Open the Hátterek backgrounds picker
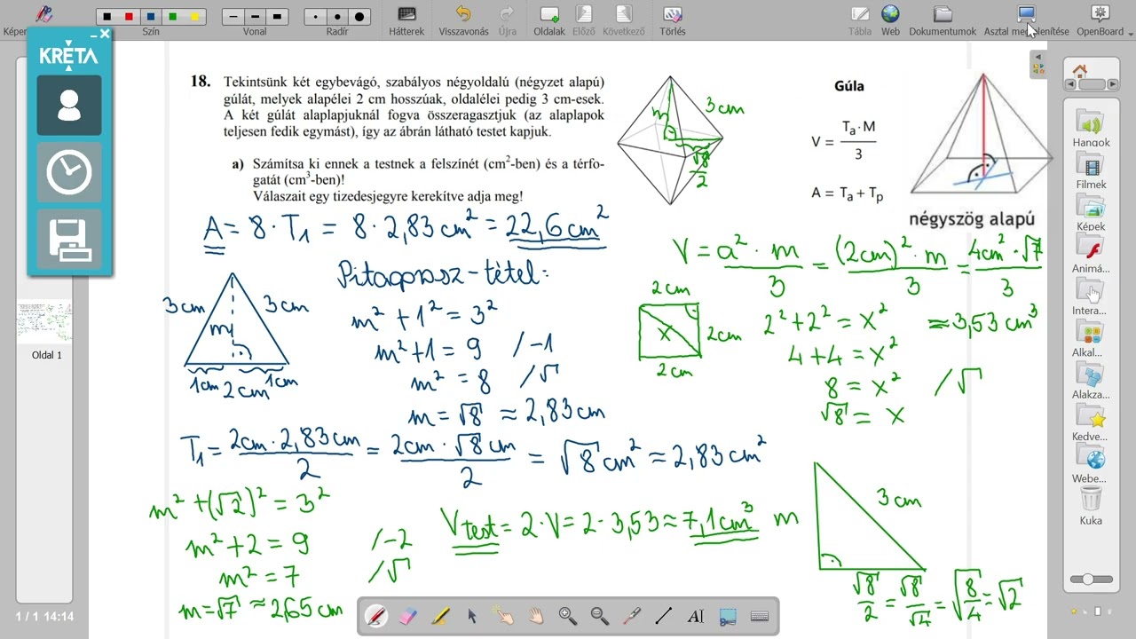The width and height of the screenshot is (1136, 639). coord(406,20)
